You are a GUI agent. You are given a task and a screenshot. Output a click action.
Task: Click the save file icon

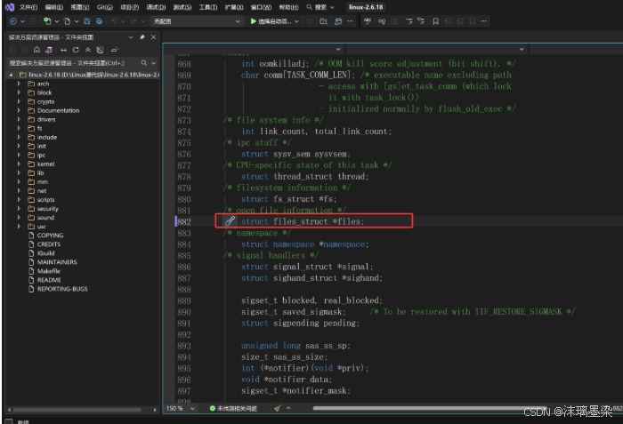pos(87,21)
